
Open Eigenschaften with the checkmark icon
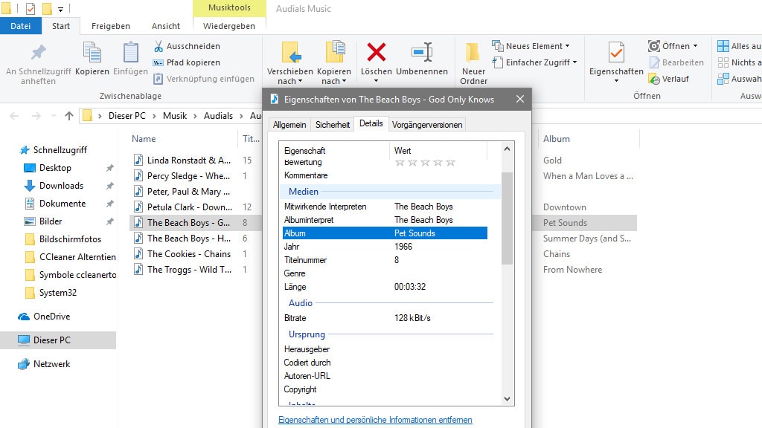tap(616, 53)
